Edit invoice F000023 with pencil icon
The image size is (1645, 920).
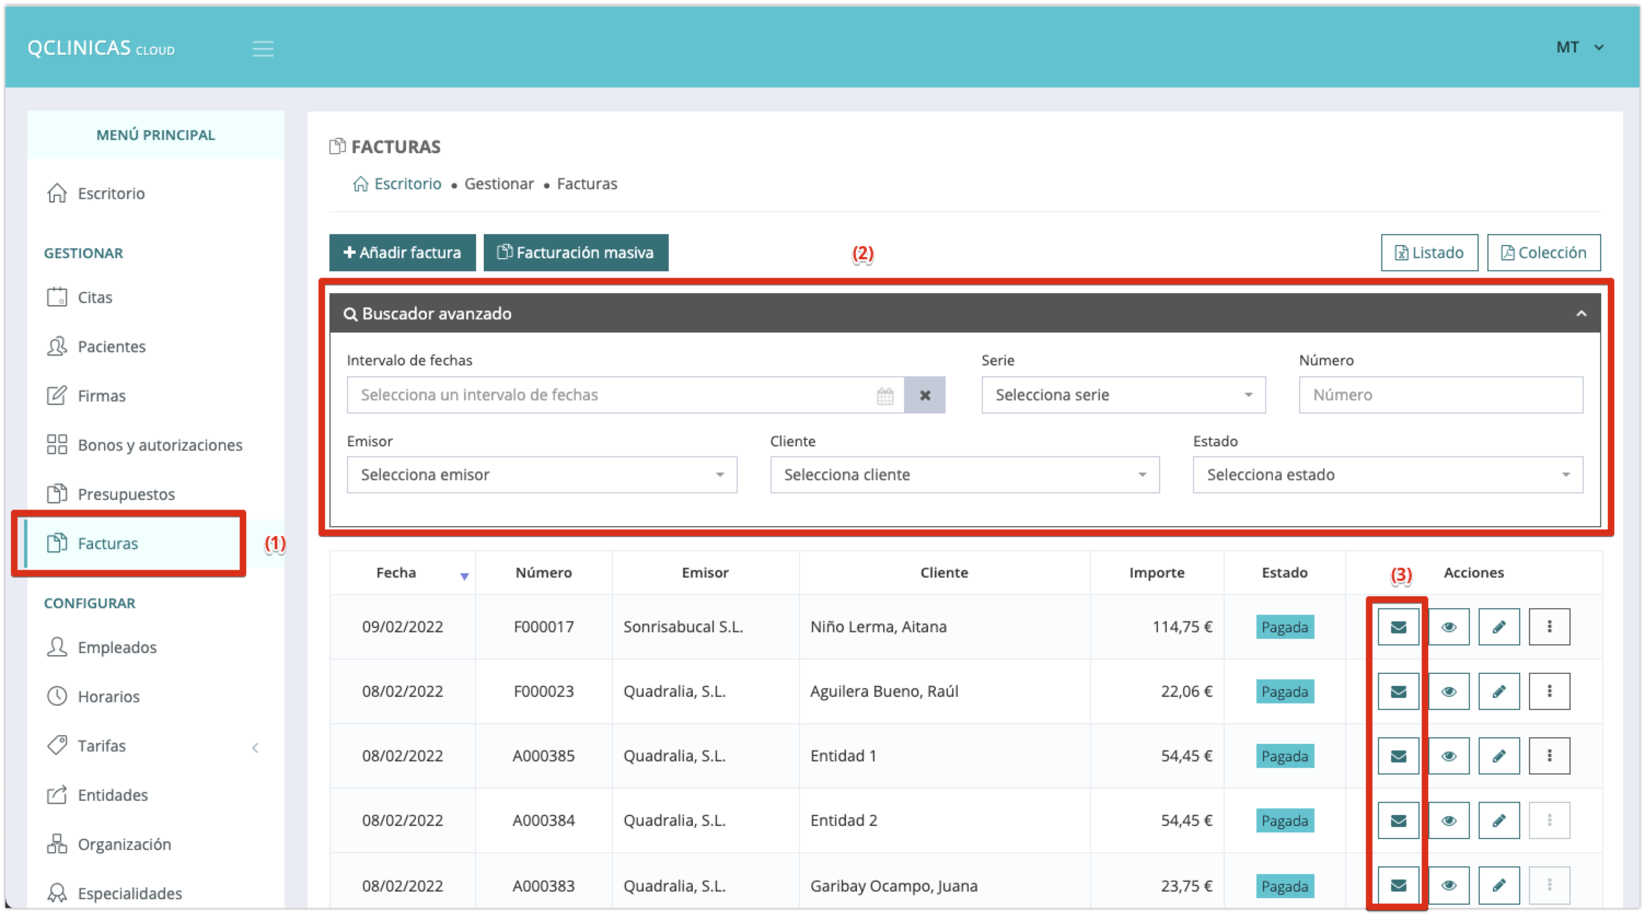tap(1499, 691)
